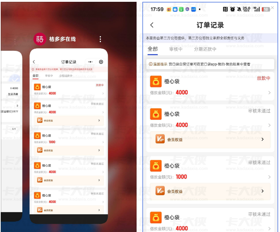This screenshot has width=280, height=232.
Task: Select 审核中 tab in left preview card
Action: point(49,76)
